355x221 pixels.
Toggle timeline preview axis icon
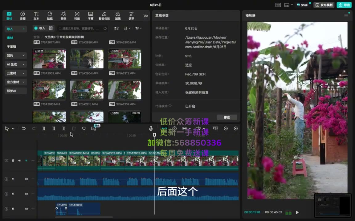point(215,129)
